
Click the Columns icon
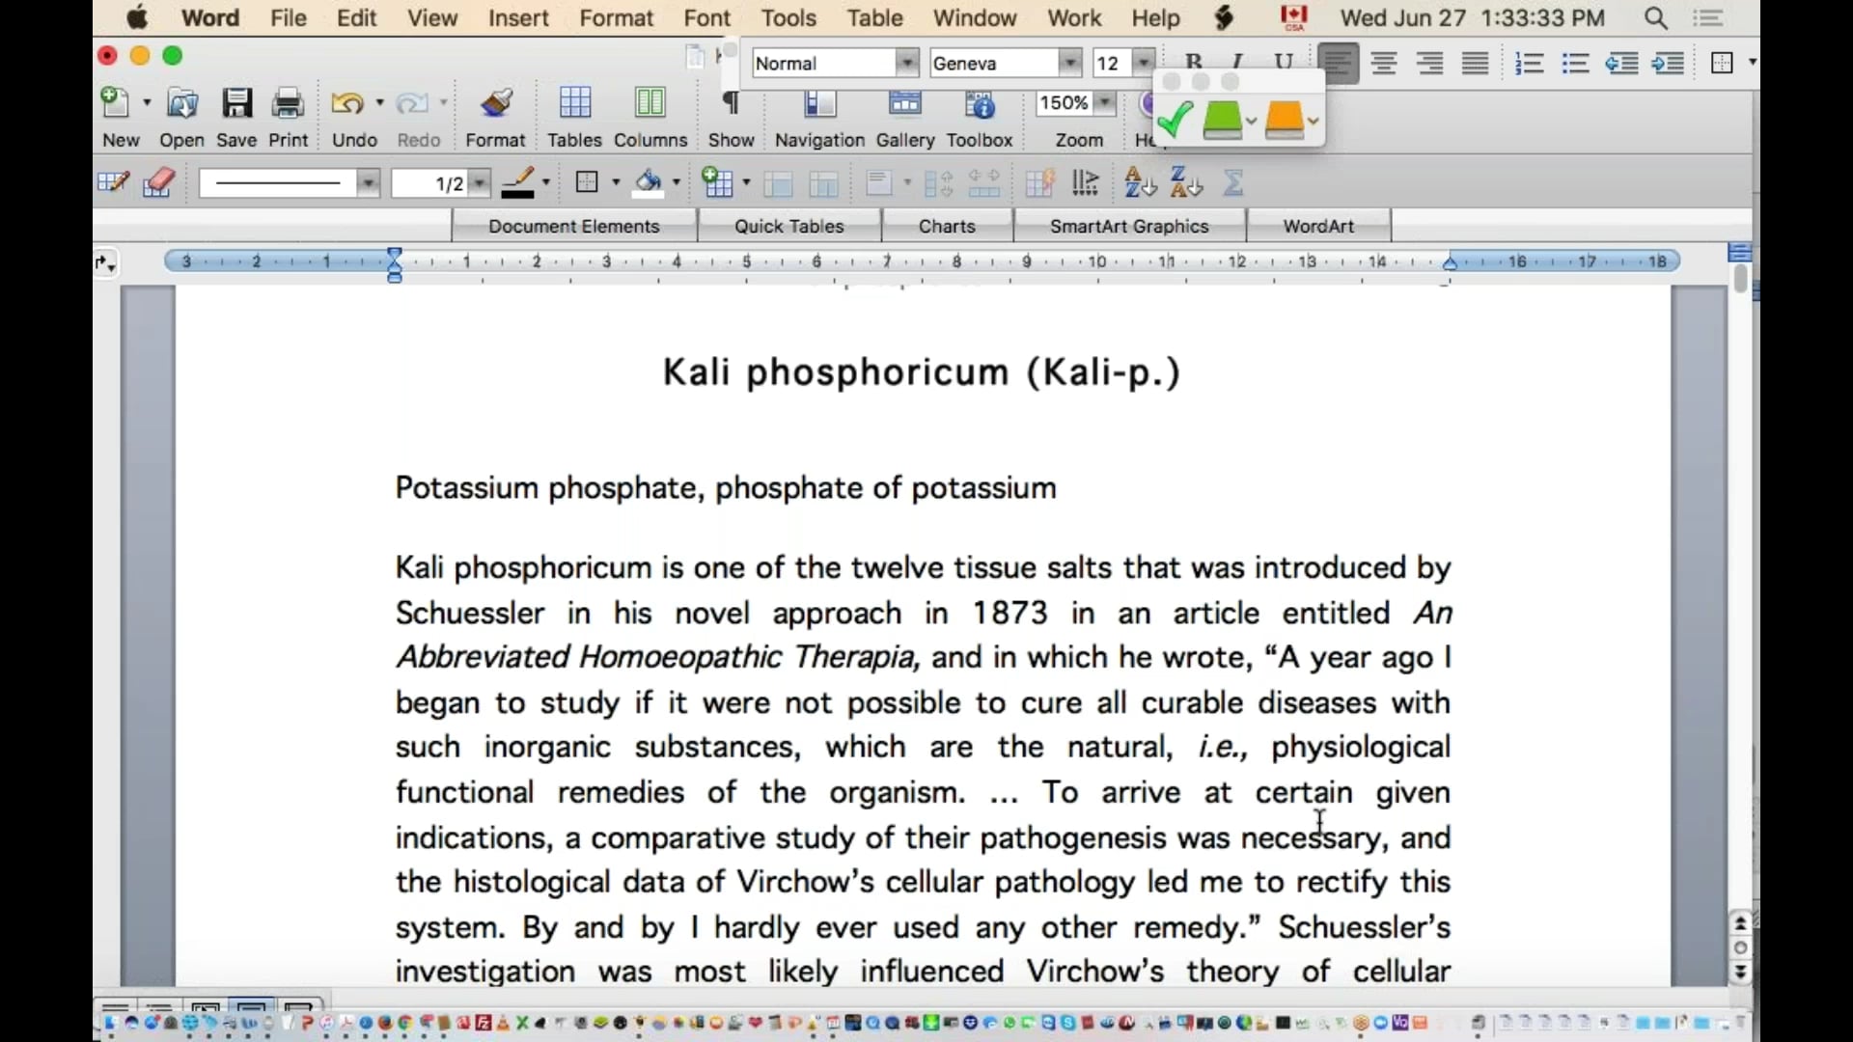coord(650,104)
